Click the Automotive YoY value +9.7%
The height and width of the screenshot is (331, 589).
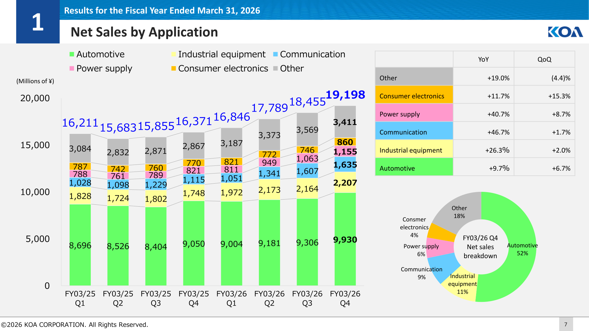499,169
